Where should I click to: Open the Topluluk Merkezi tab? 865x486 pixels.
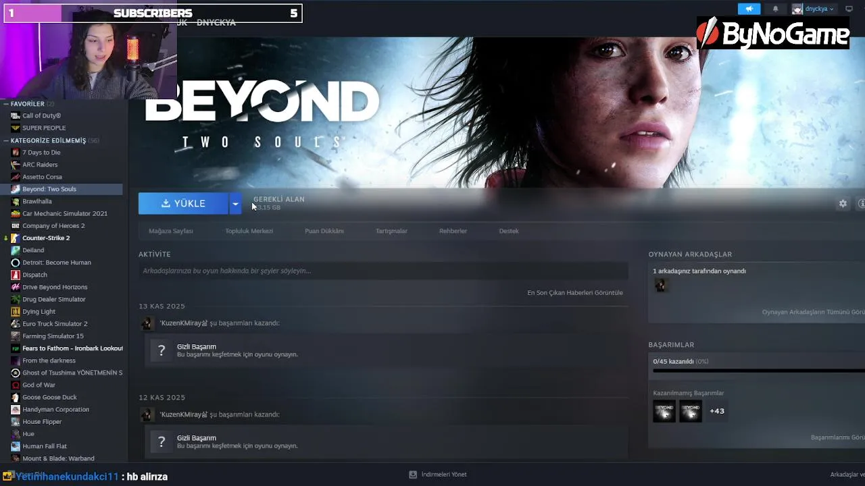249,231
